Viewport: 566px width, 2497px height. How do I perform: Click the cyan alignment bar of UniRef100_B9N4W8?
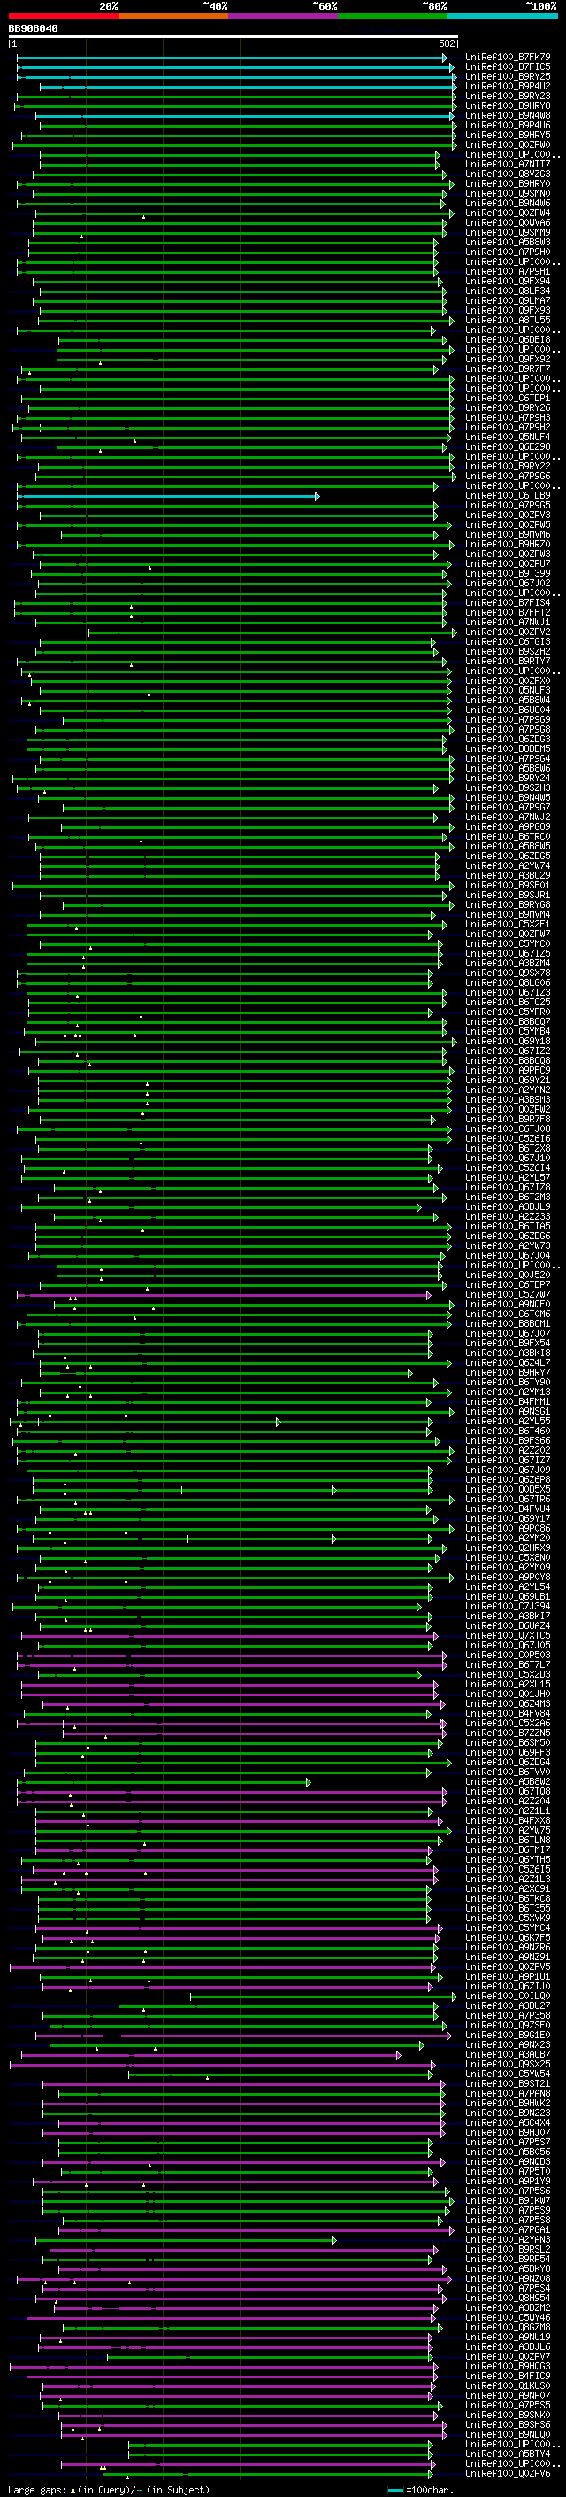tap(245, 115)
